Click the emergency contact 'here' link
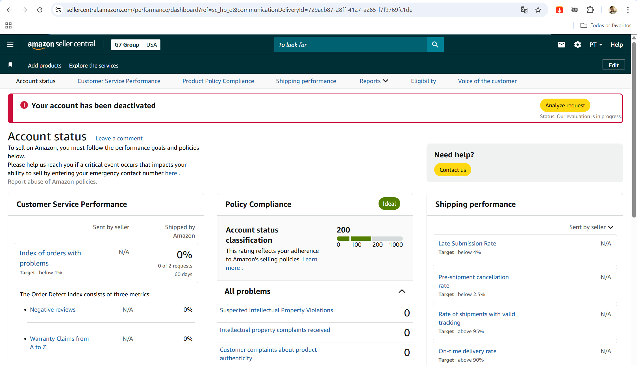The image size is (637, 365). 171,173
